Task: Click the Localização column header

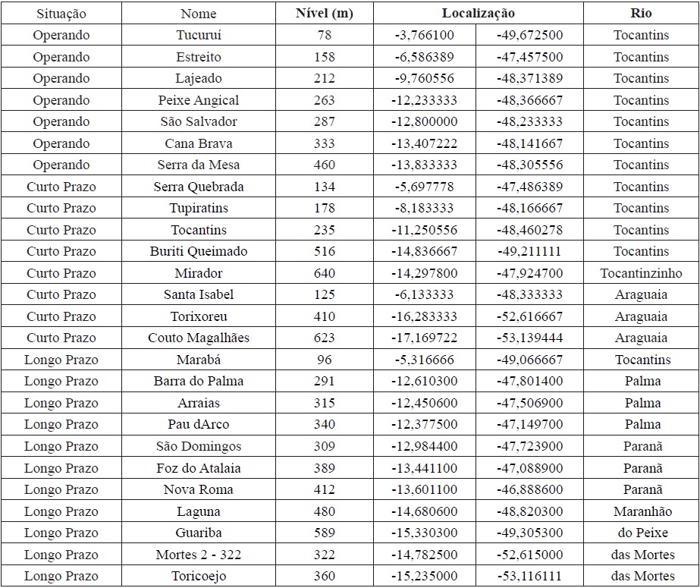Action: (478, 14)
